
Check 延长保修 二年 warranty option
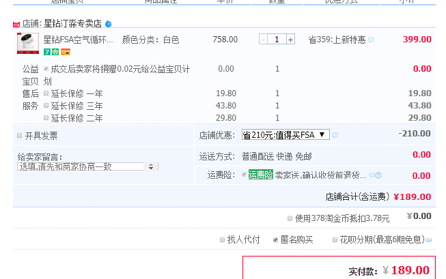point(46,117)
